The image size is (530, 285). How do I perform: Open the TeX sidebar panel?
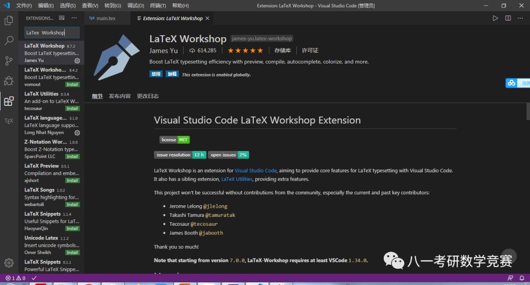9,121
